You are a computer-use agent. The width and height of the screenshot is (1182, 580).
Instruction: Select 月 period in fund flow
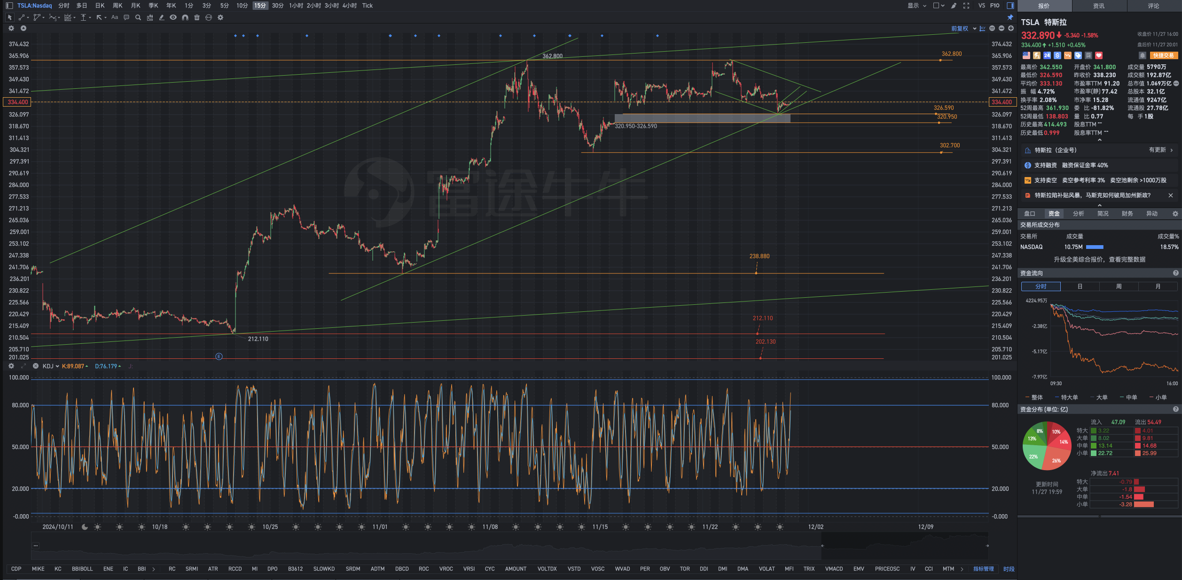(x=1158, y=286)
